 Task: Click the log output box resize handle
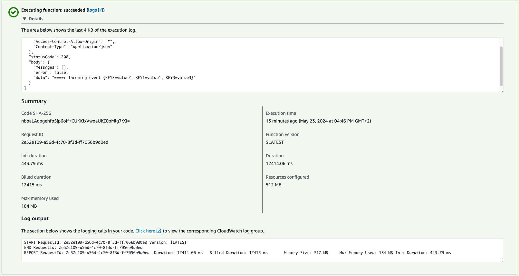pos(501,260)
